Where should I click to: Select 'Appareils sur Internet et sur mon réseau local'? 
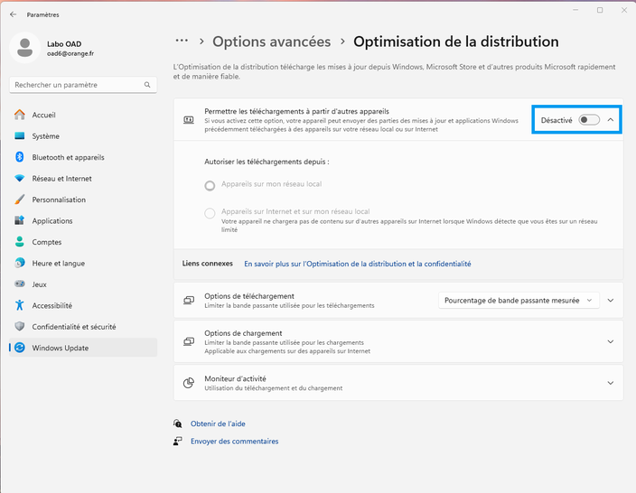click(210, 213)
